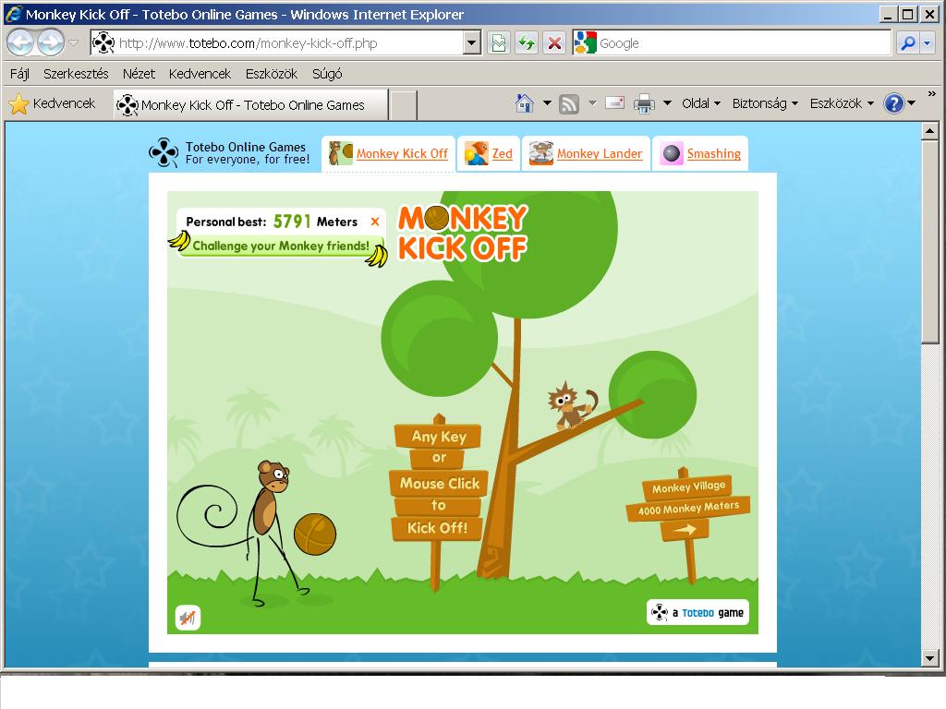Open the Monkey Kick Off game link
The height and width of the screenshot is (709, 946).
point(402,154)
